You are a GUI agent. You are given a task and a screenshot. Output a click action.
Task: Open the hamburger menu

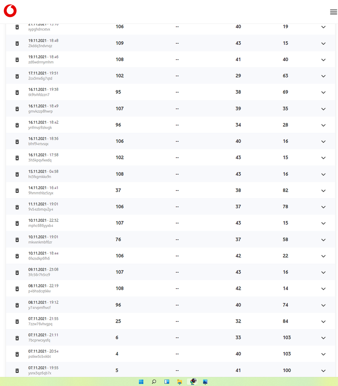pyautogui.click(x=333, y=12)
